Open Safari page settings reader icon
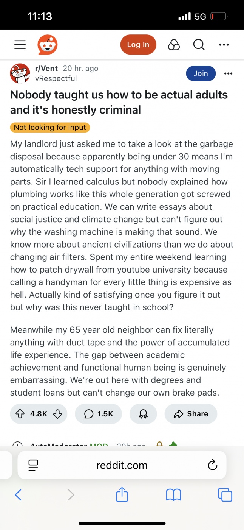The width and height of the screenshot is (244, 530). 34,465
